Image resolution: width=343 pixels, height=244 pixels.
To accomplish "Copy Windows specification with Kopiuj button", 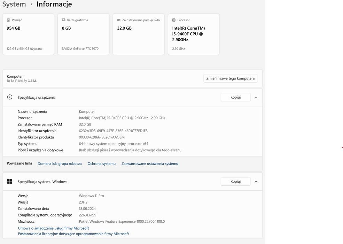I will pyautogui.click(x=235, y=181).
